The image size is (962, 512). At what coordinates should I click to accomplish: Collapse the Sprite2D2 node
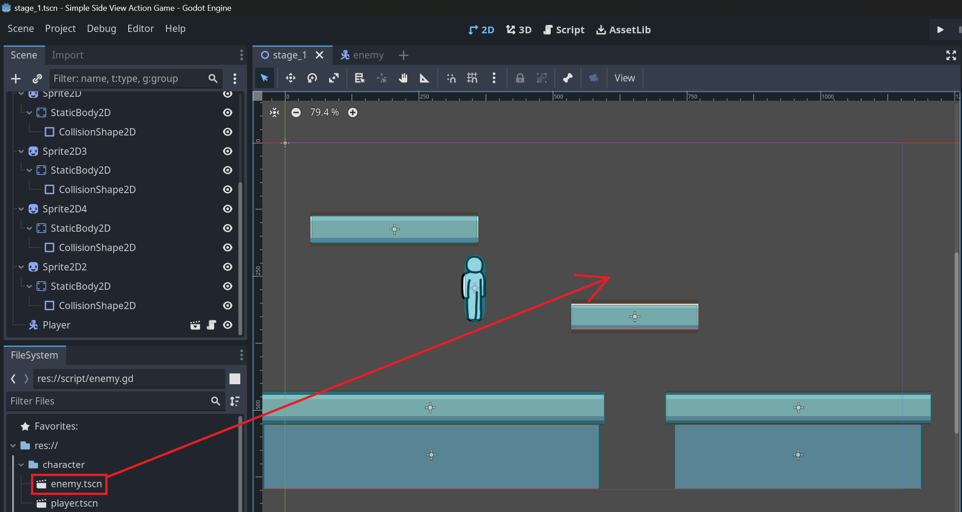(x=21, y=267)
